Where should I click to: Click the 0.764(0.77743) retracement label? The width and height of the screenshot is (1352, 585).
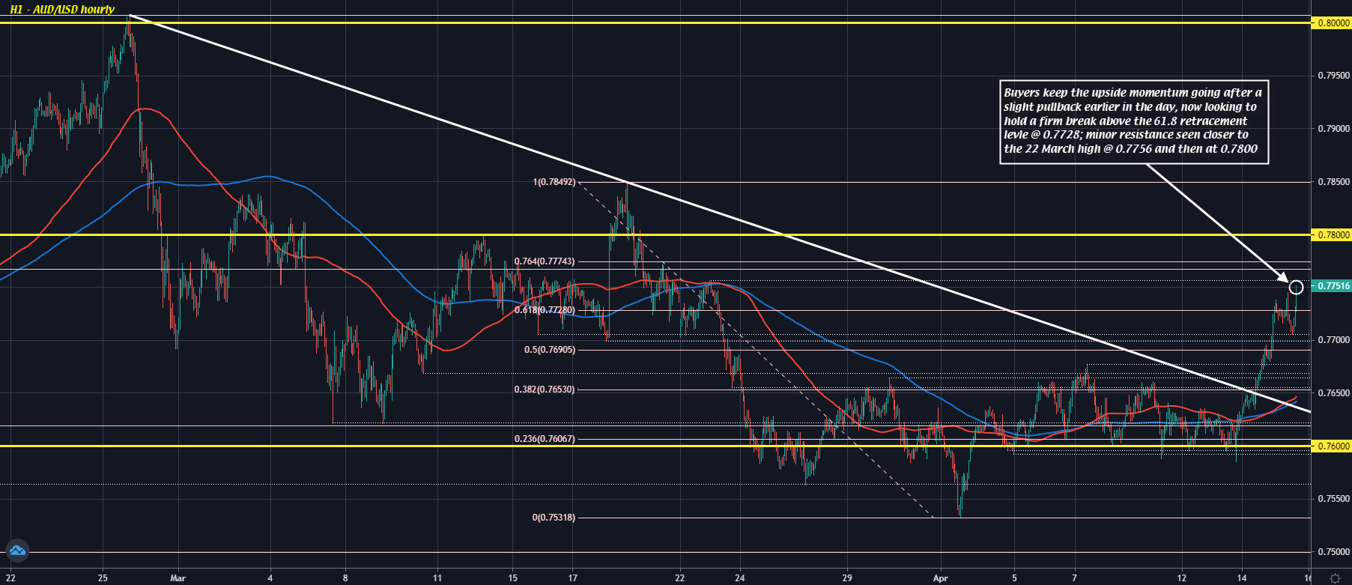pyautogui.click(x=545, y=261)
